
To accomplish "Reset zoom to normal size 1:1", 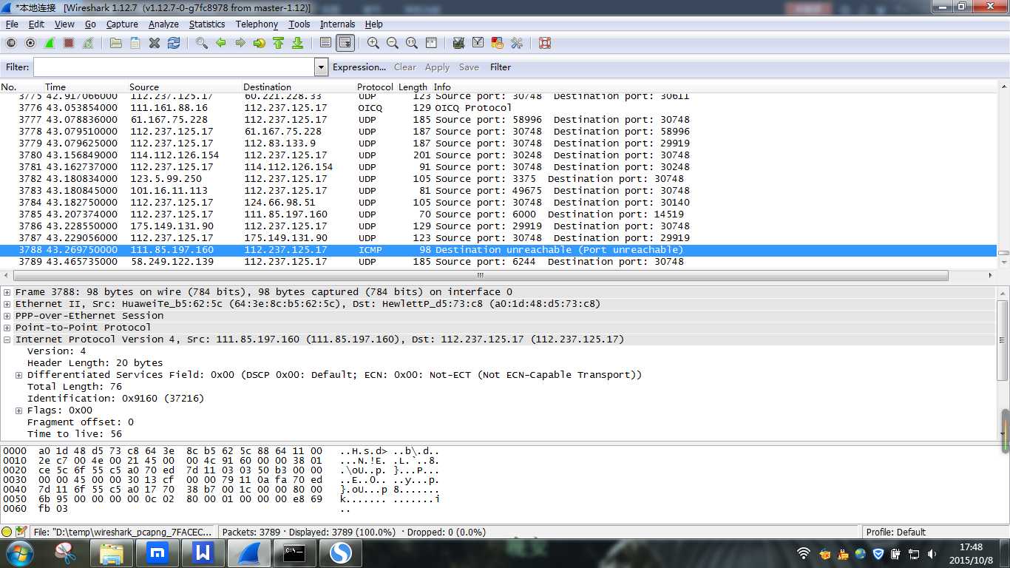I will (412, 43).
